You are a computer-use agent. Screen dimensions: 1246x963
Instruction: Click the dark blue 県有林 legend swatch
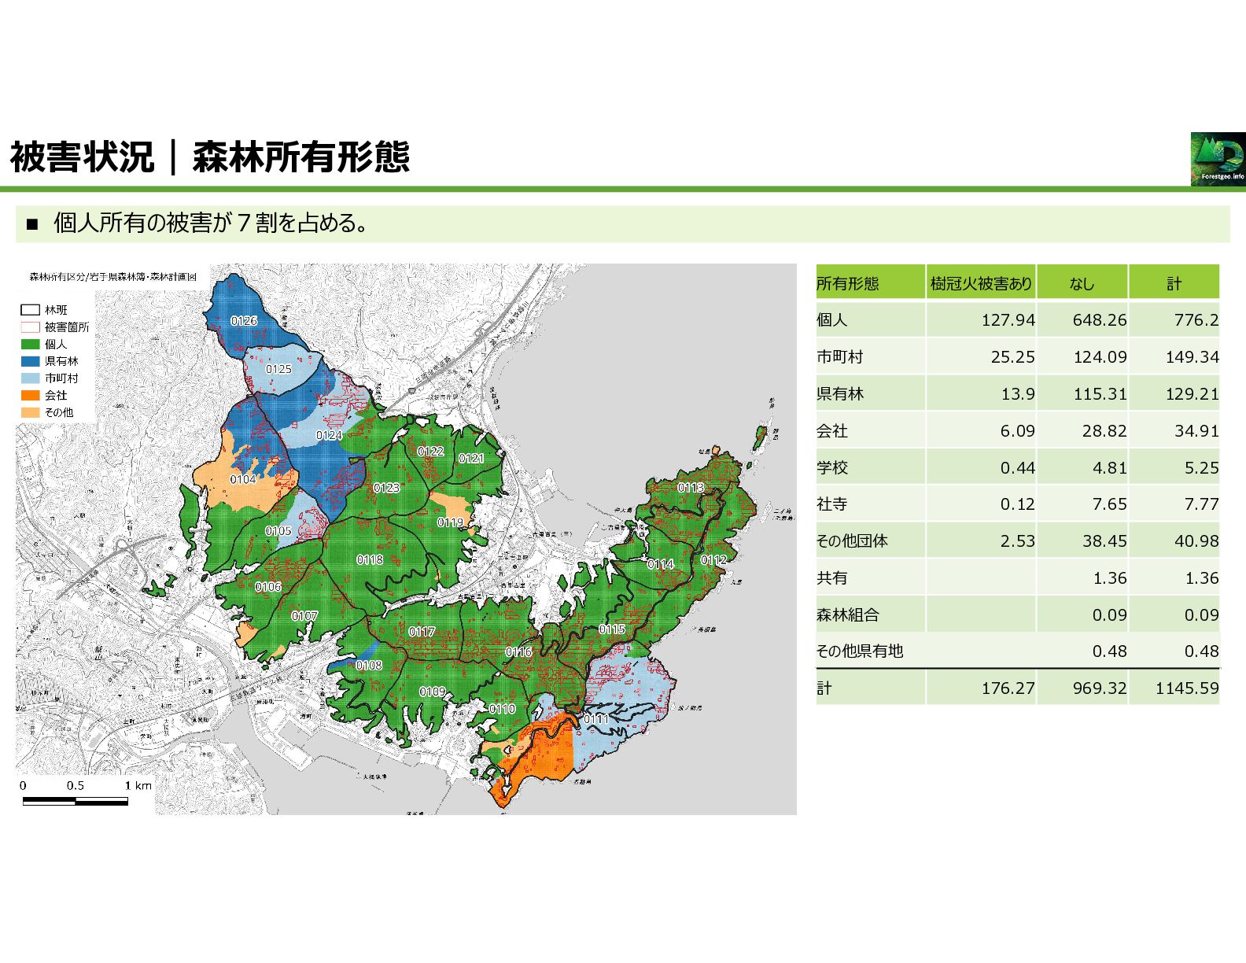[x=30, y=361]
